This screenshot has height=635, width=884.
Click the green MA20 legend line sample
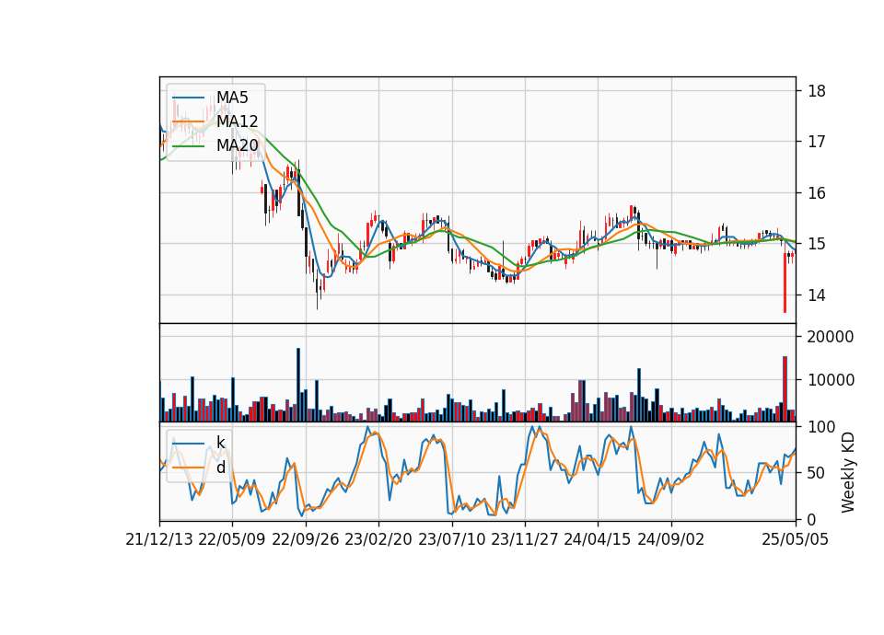pyautogui.click(x=188, y=146)
